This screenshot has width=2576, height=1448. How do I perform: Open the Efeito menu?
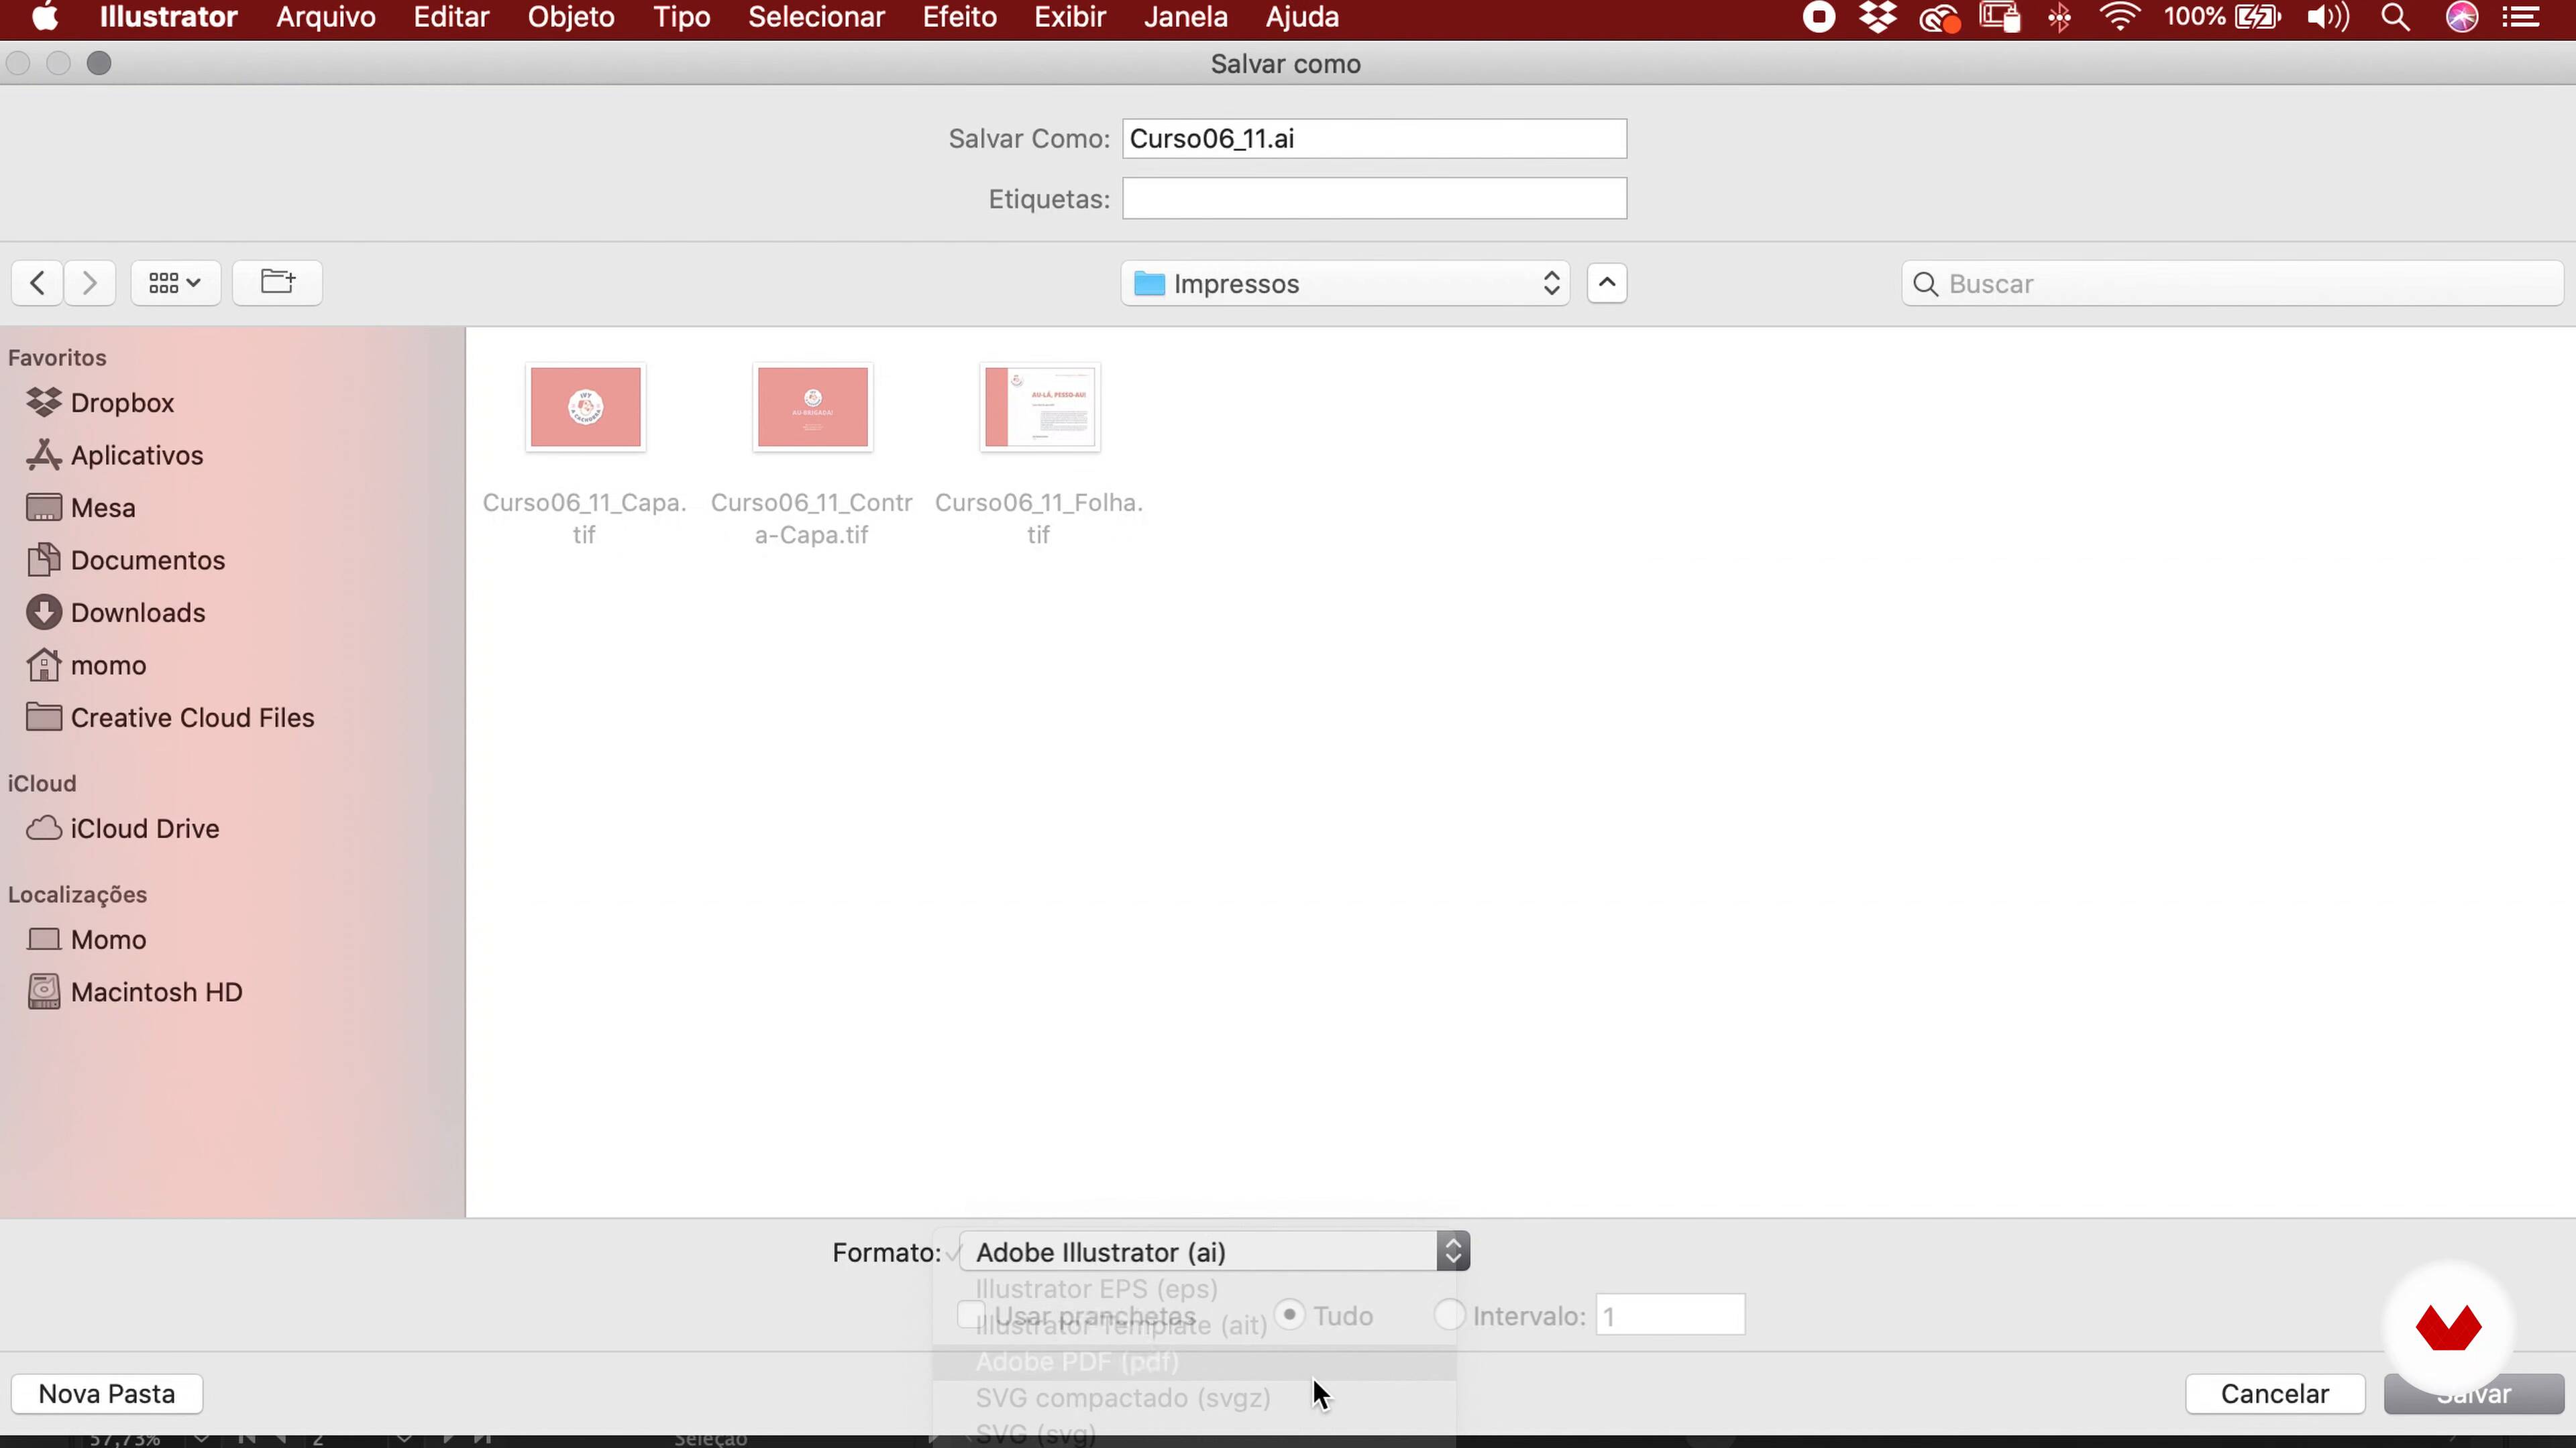click(x=959, y=17)
